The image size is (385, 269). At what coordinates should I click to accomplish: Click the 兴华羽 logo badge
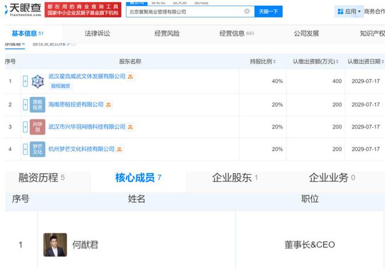point(37,126)
